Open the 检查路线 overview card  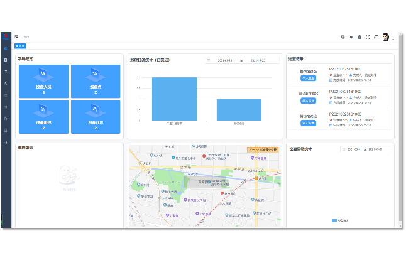click(43, 117)
